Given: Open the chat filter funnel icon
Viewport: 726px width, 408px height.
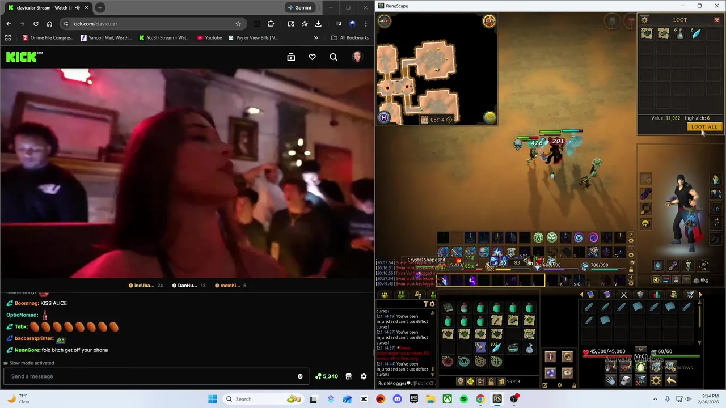Looking at the screenshot, I should click(425, 304).
